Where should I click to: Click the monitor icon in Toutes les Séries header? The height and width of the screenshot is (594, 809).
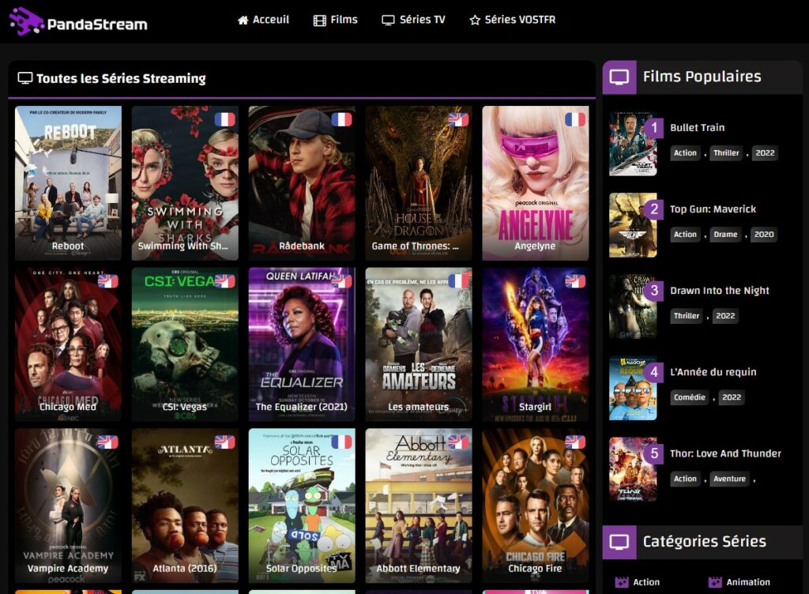click(24, 78)
